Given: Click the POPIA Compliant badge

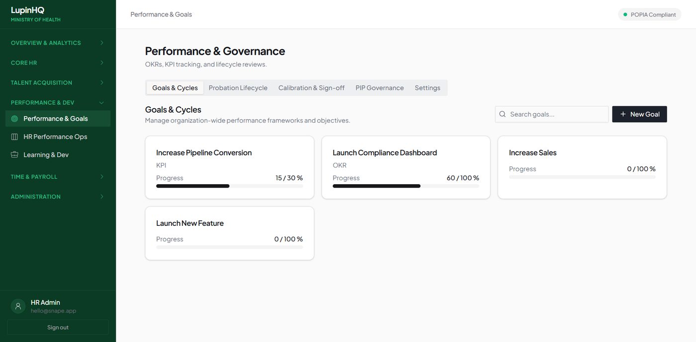Looking at the screenshot, I should [650, 14].
